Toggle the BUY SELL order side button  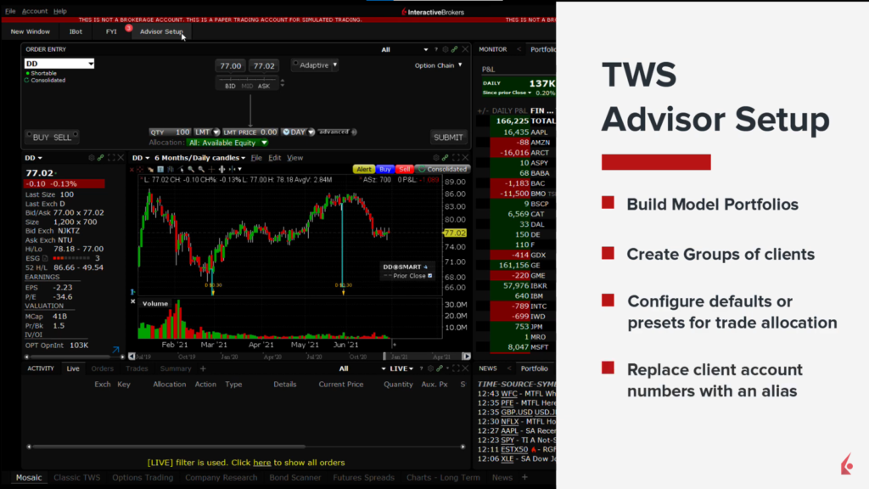pyautogui.click(x=52, y=137)
